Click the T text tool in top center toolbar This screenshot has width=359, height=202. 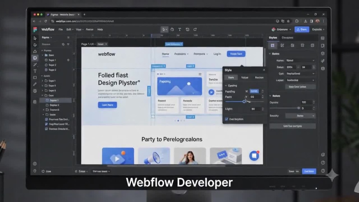[180, 29]
